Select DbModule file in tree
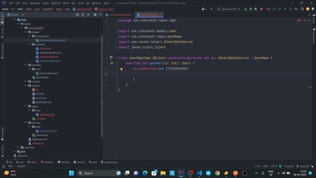The image size is (316, 178). tap(45, 48)
